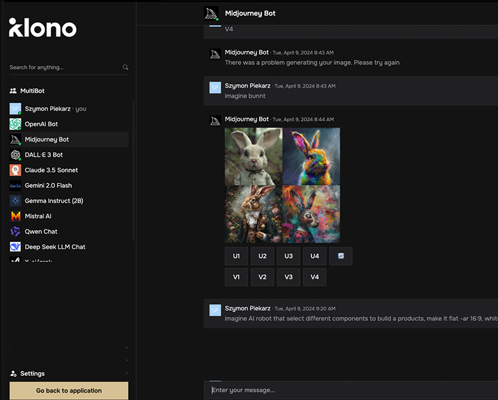Click the DALL·E 3 Bot icon
Screen dimensions: 498x400
pyautogui.click(x=15, y=155)
